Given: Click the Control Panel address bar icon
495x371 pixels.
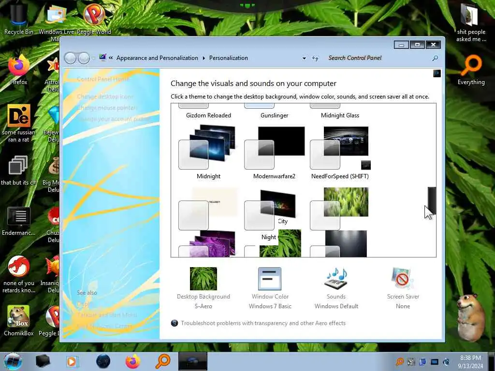Looking at the screenshot, I should click(102, 57).
